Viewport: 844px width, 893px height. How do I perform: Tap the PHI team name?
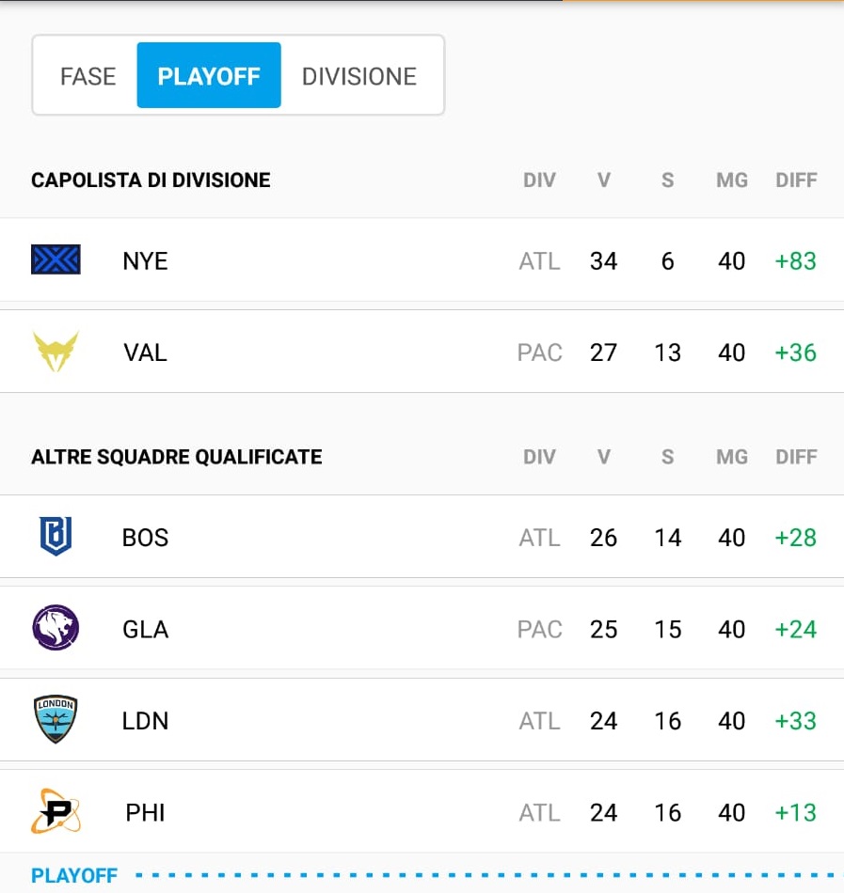[145, 812]
